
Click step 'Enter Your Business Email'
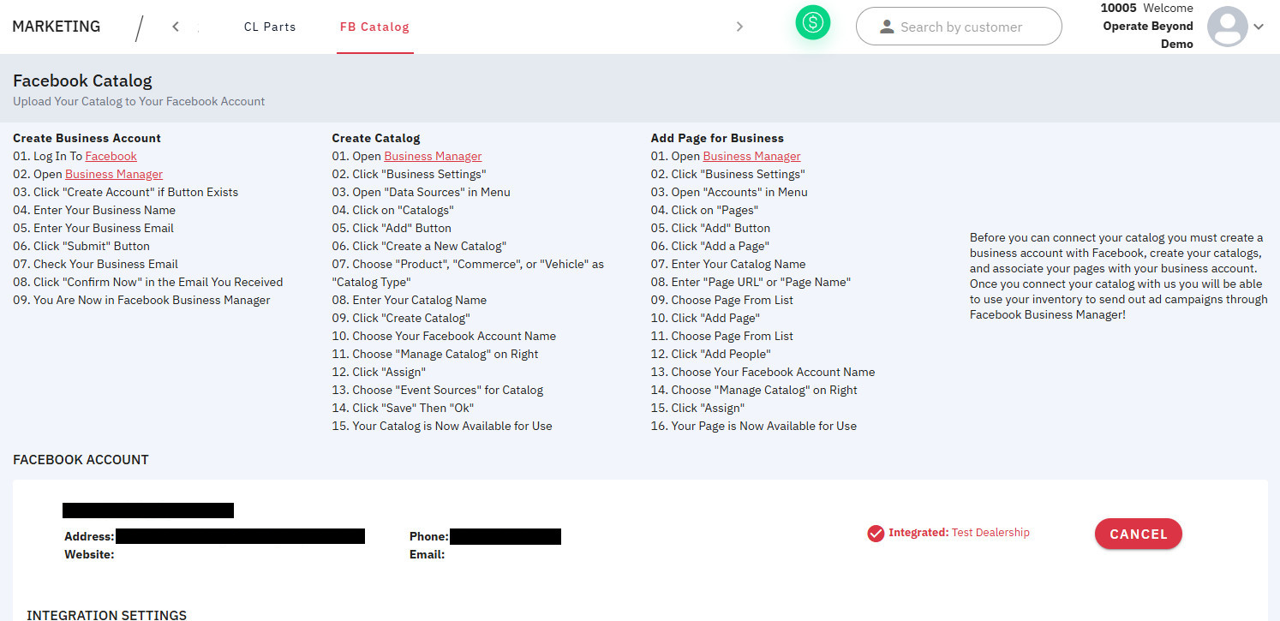click(93, 228)
